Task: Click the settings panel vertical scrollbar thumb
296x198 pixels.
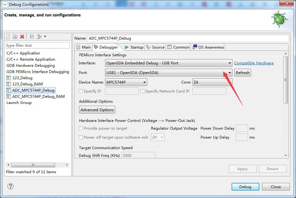Action: pyautogui.click(x=286, y=80)
